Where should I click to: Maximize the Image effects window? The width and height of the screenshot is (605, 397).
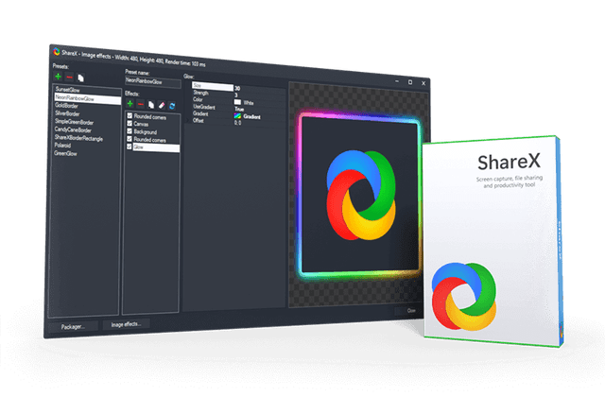[x=410, y=82]
